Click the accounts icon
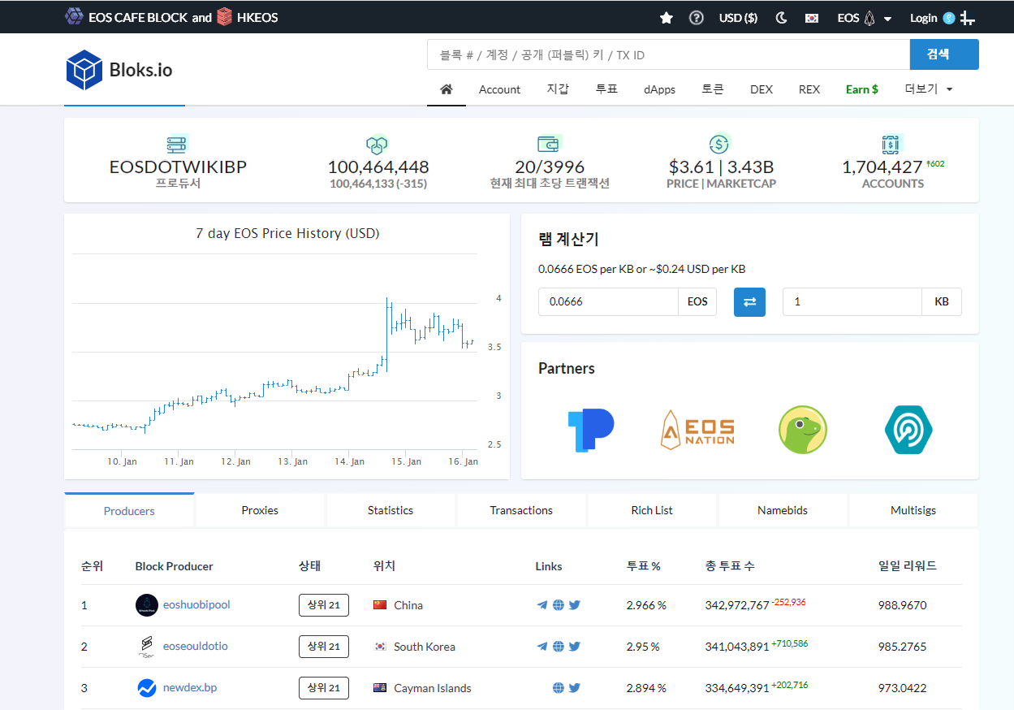The height and width of the screenshot is (710, 1014). point(892,145)
